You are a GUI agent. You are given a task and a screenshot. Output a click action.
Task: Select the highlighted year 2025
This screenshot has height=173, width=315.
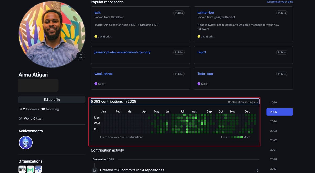pyautogui.click(x=280, y=112)
